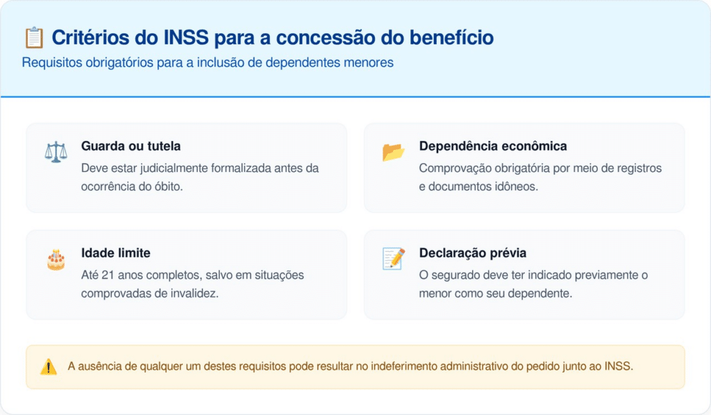Click the 'O segurado deve ter indicado' description
Viewport: 711px width, 415px height.
tap(533, 275)
